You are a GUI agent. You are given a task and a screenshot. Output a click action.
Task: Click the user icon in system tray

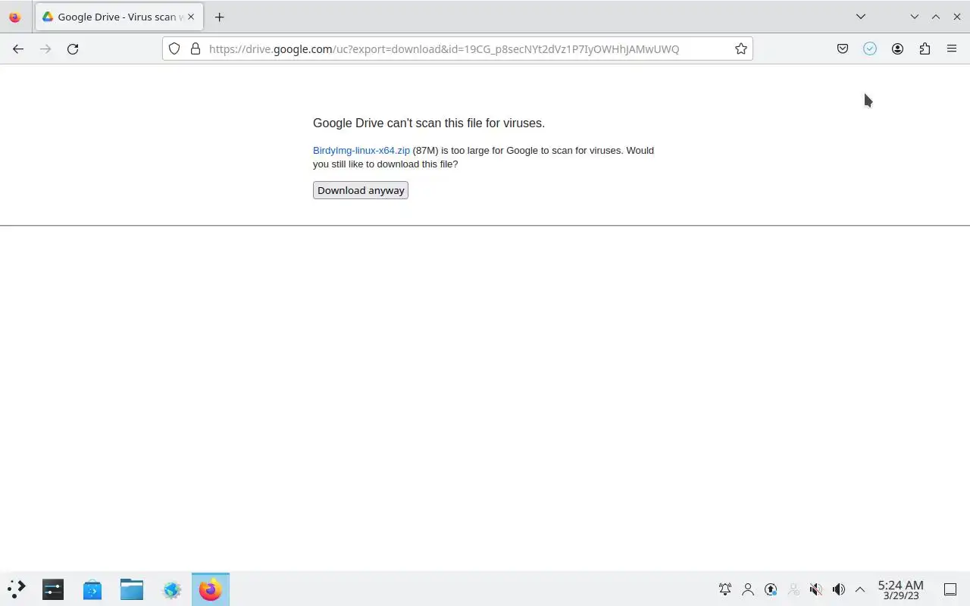tap(748, 589)
